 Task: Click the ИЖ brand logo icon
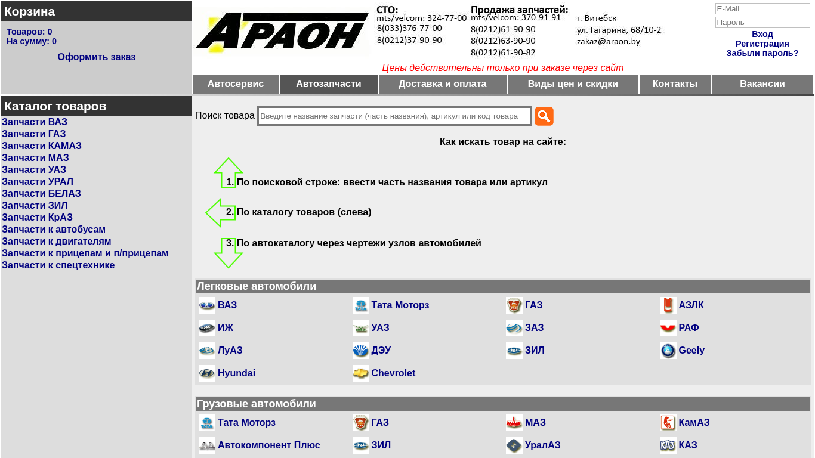(x=207, y=328)
